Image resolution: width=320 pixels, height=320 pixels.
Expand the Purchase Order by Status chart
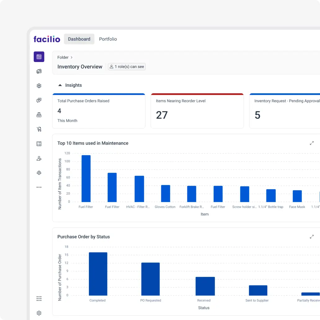(312, 237)
